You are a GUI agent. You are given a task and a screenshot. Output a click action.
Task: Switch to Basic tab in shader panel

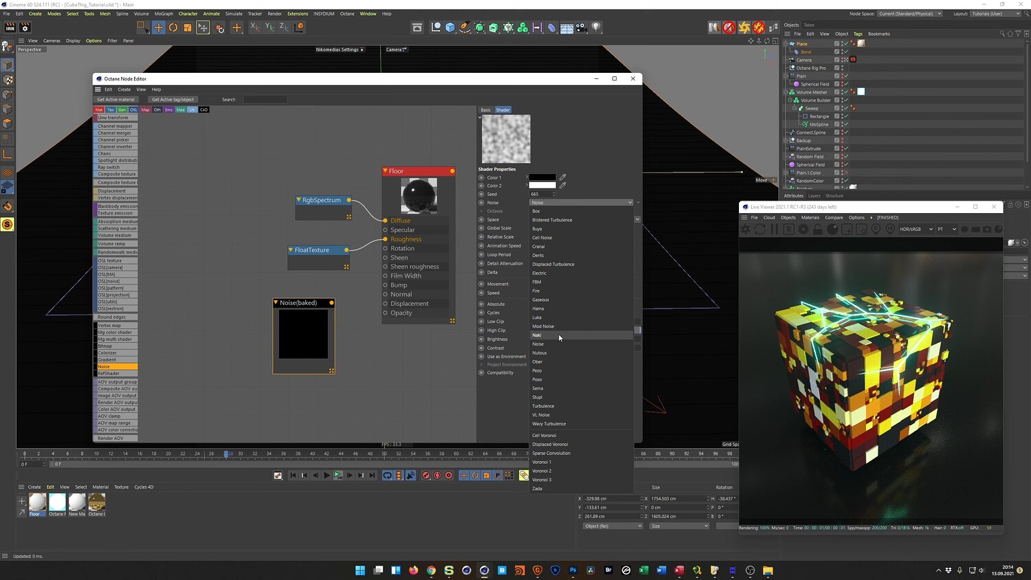tap(486, 110)
